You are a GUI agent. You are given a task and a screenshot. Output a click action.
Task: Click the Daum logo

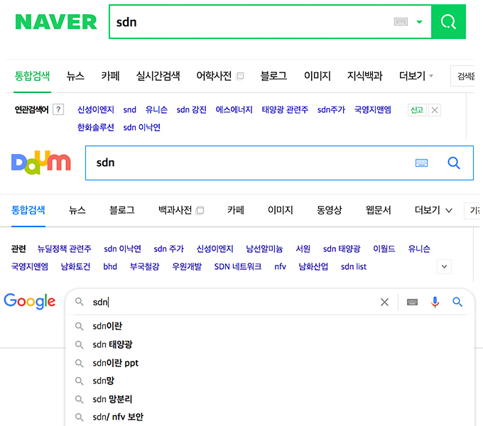[x=41, y=163]
